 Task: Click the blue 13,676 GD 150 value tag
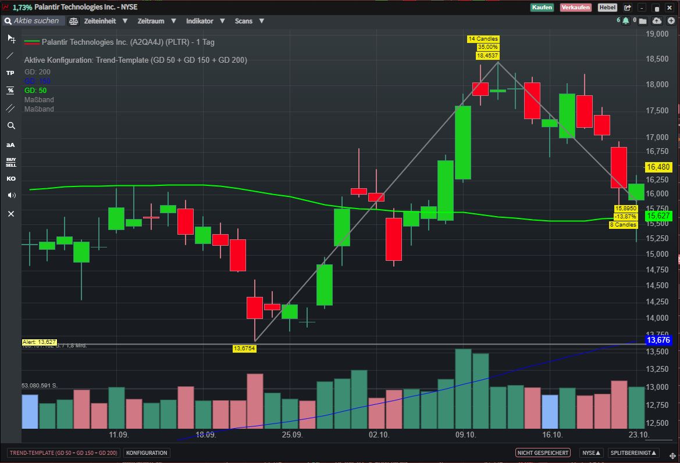pos(658,340)
